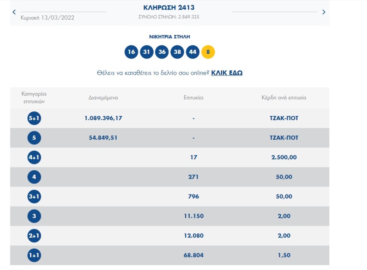Select the 1+1 category badge
This screenshot has width=367, height=270.
[34, 255]
